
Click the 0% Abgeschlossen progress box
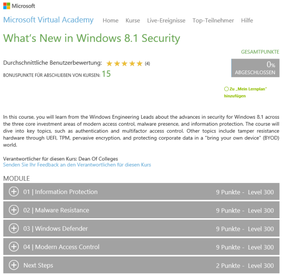pos(255,68)
